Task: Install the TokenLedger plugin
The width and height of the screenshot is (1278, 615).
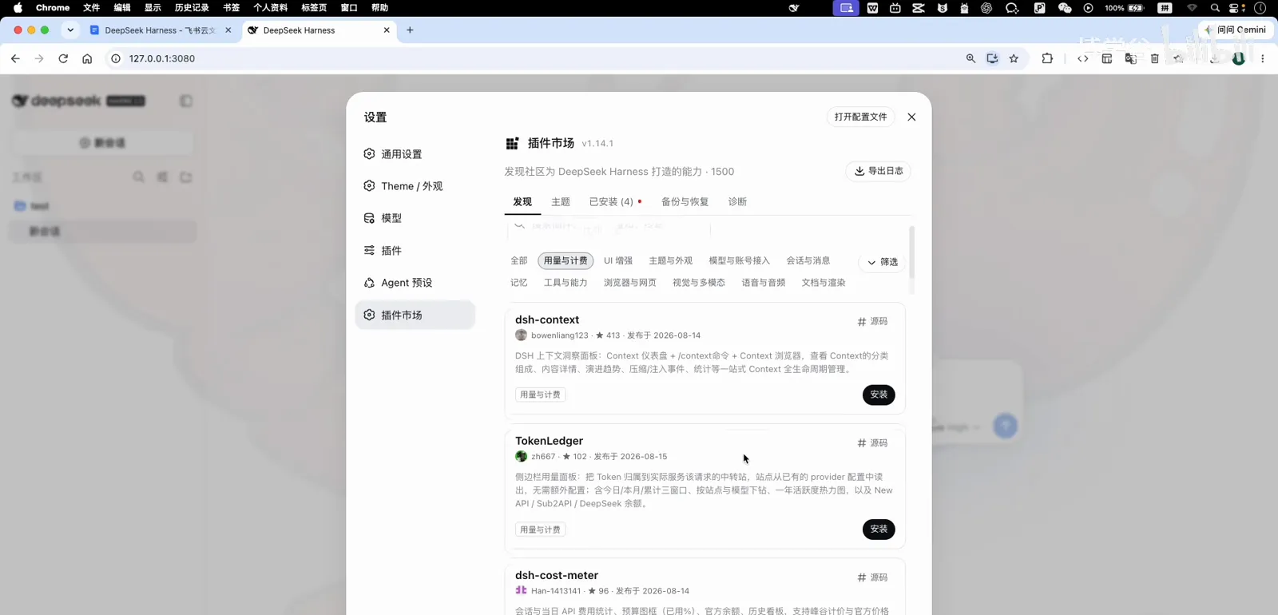Action: coord(879,530)
